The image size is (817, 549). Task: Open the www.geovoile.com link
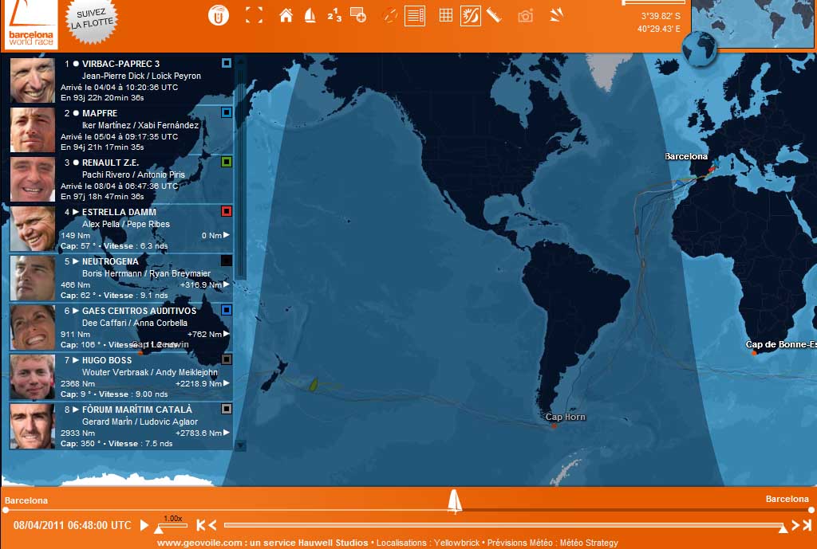pos(200,543)
